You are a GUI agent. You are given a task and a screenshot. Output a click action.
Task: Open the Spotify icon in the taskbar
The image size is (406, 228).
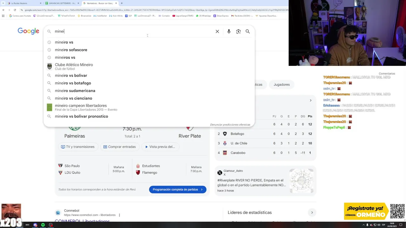[x=43, y=225]
